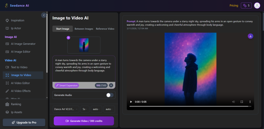
Task: Select the Reference Video tab
Action: pos(105,29)
